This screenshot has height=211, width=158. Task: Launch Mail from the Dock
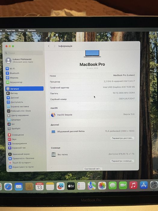point(19,187)
